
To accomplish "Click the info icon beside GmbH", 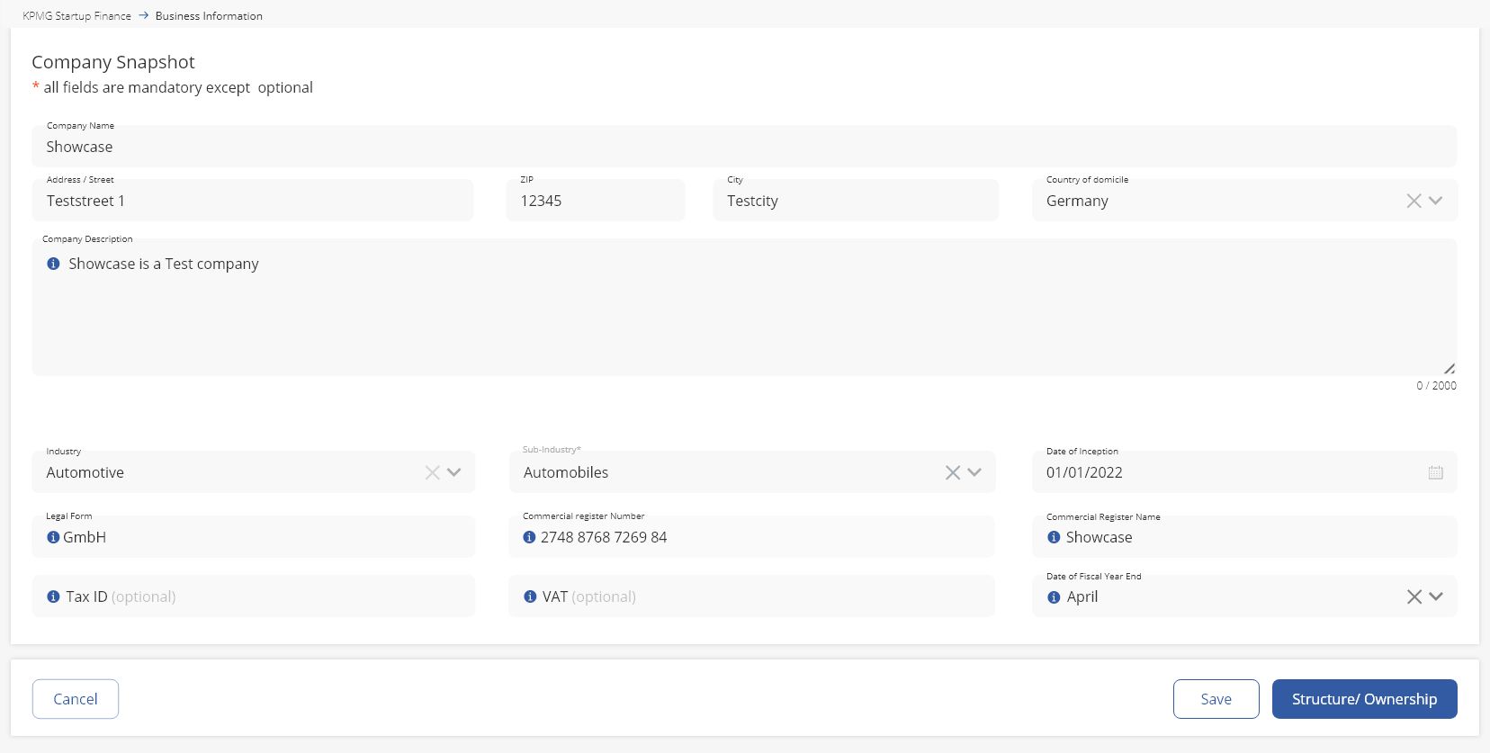I will (x=53, y=537).
